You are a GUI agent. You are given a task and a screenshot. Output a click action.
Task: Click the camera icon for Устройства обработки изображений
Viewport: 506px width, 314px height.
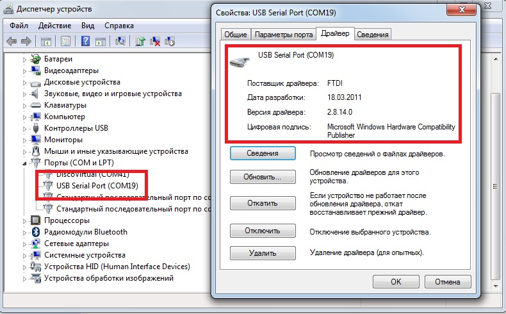point(35,278)
